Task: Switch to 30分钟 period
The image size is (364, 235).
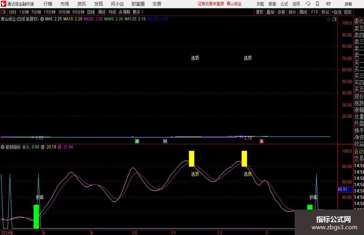Action: point(64,12)
